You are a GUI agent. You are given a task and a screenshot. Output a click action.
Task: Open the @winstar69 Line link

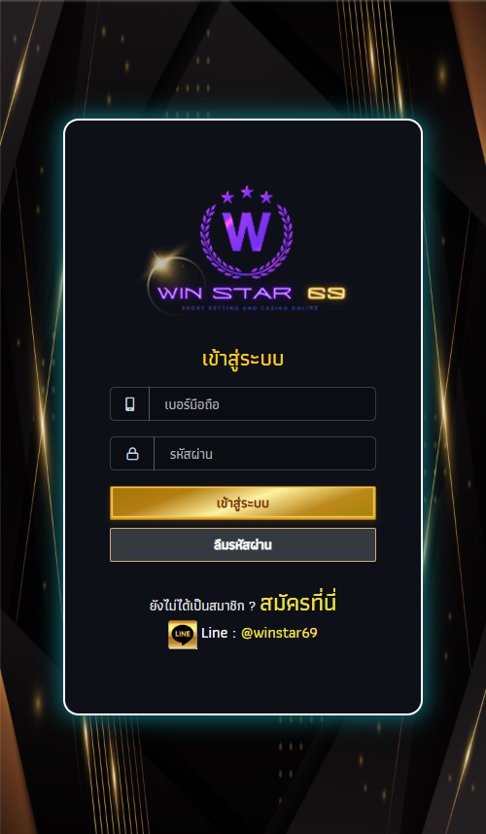click(279, 633)
